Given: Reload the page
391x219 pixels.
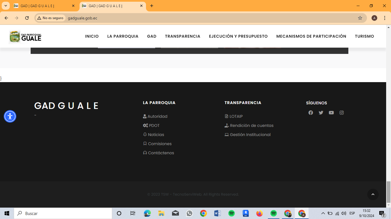Looking at the screenshot, I should (27, 18).
